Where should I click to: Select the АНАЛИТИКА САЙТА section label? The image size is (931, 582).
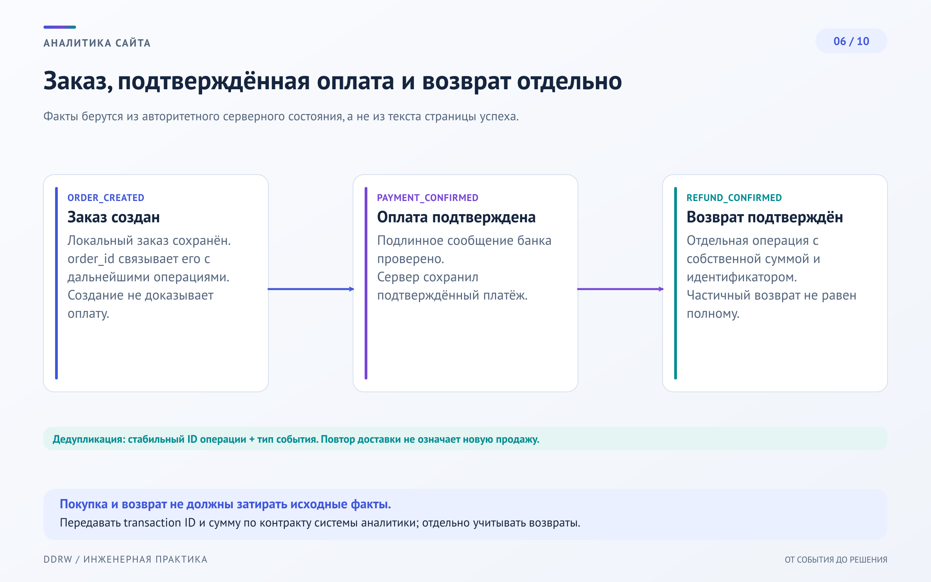coord(97,43)
